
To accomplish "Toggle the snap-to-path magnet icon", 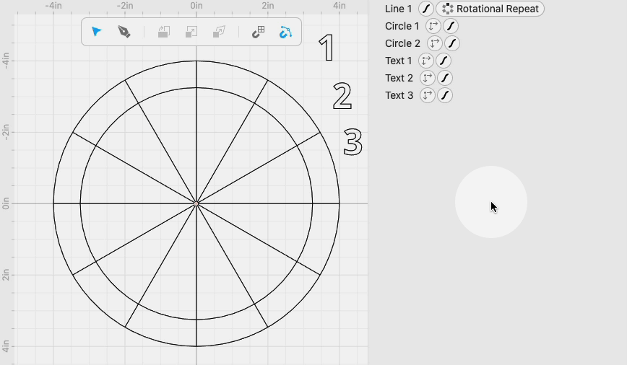I will [285, 32].
